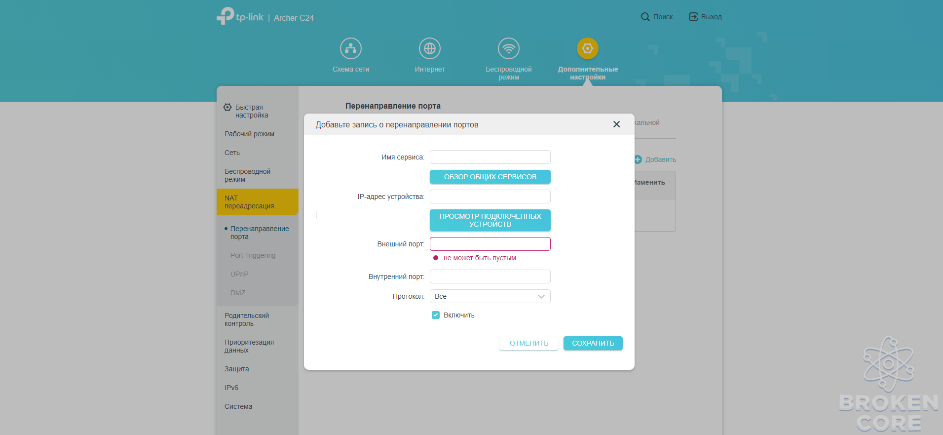Open Защита in the sidebar

pos(236,369)
